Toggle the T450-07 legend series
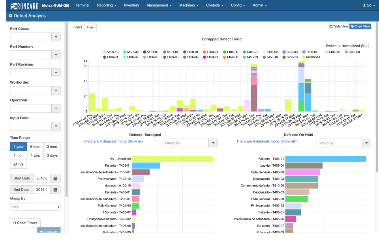The width and height of the screenshot is (379, 240). pos(210,57)
